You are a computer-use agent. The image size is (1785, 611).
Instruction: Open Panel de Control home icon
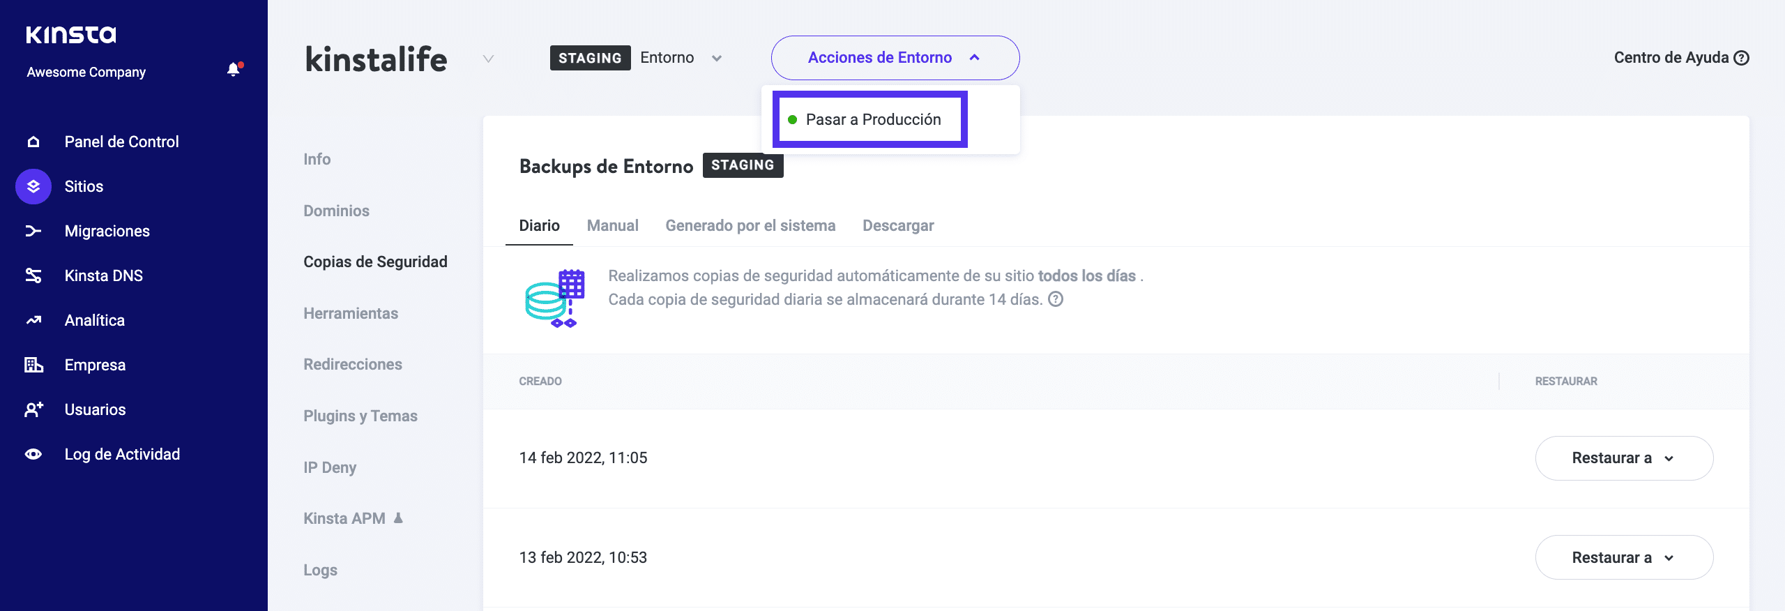[x=33, y=142]
